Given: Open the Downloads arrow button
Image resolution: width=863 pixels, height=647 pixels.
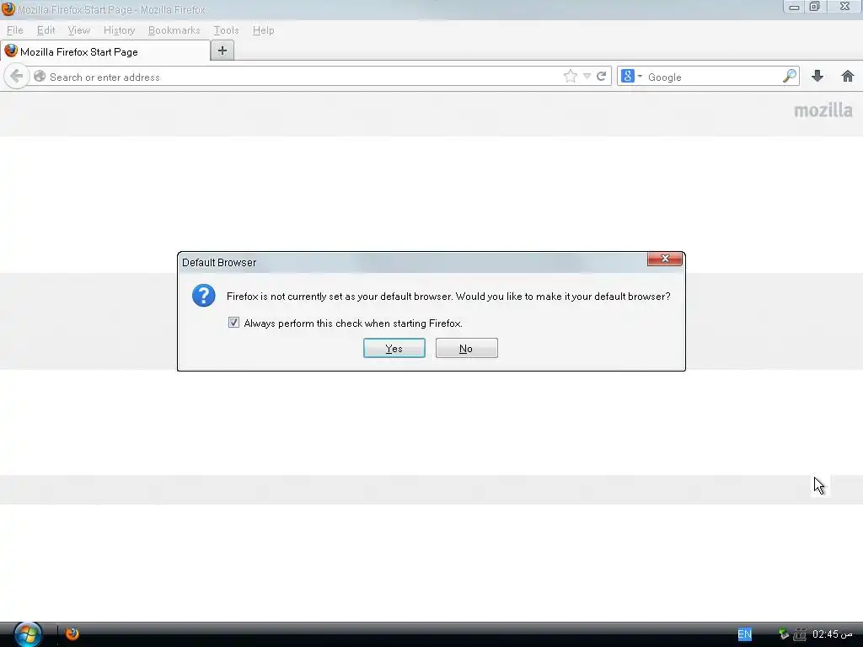Looking at the screenshot, I should point(817,77).
